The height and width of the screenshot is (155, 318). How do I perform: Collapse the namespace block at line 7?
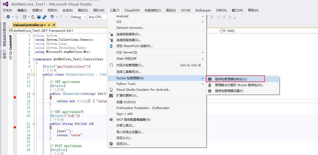coord(33,59)
